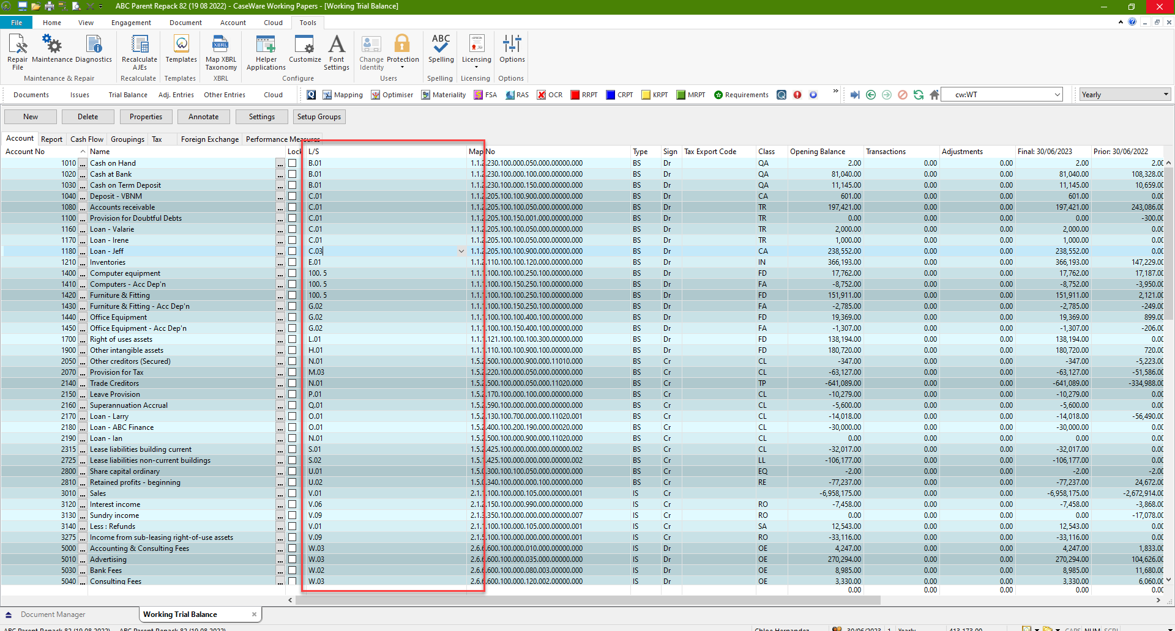Open the RAS toolbar item
This screenshot has width=1175, height=631.
(517, 95)
